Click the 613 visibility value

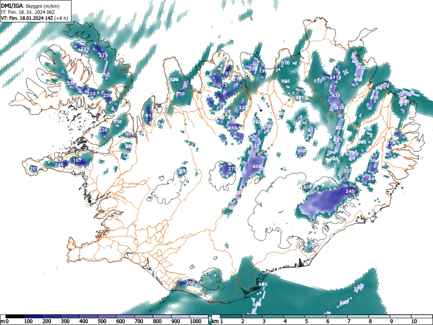[x=311, y=130]
